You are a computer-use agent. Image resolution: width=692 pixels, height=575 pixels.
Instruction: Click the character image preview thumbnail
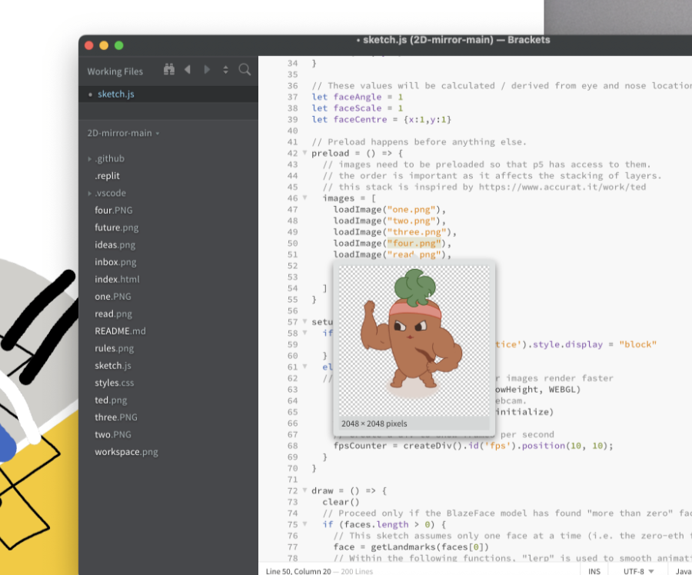[x=414, y=341]
